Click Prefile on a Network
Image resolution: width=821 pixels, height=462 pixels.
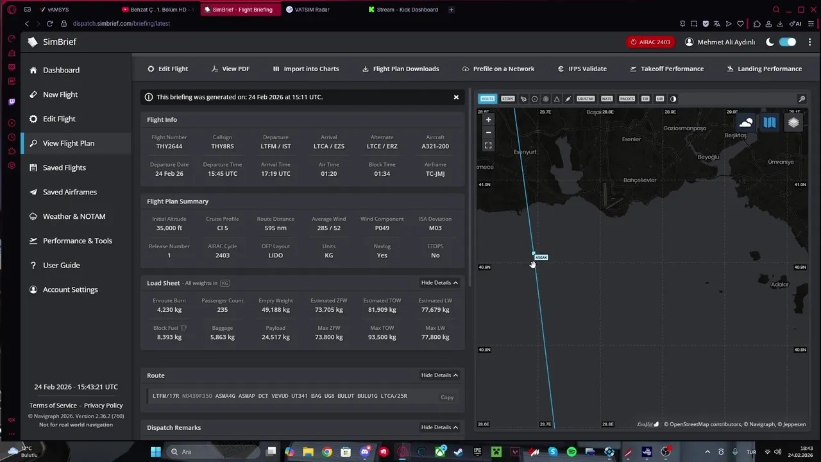point(498,69)
